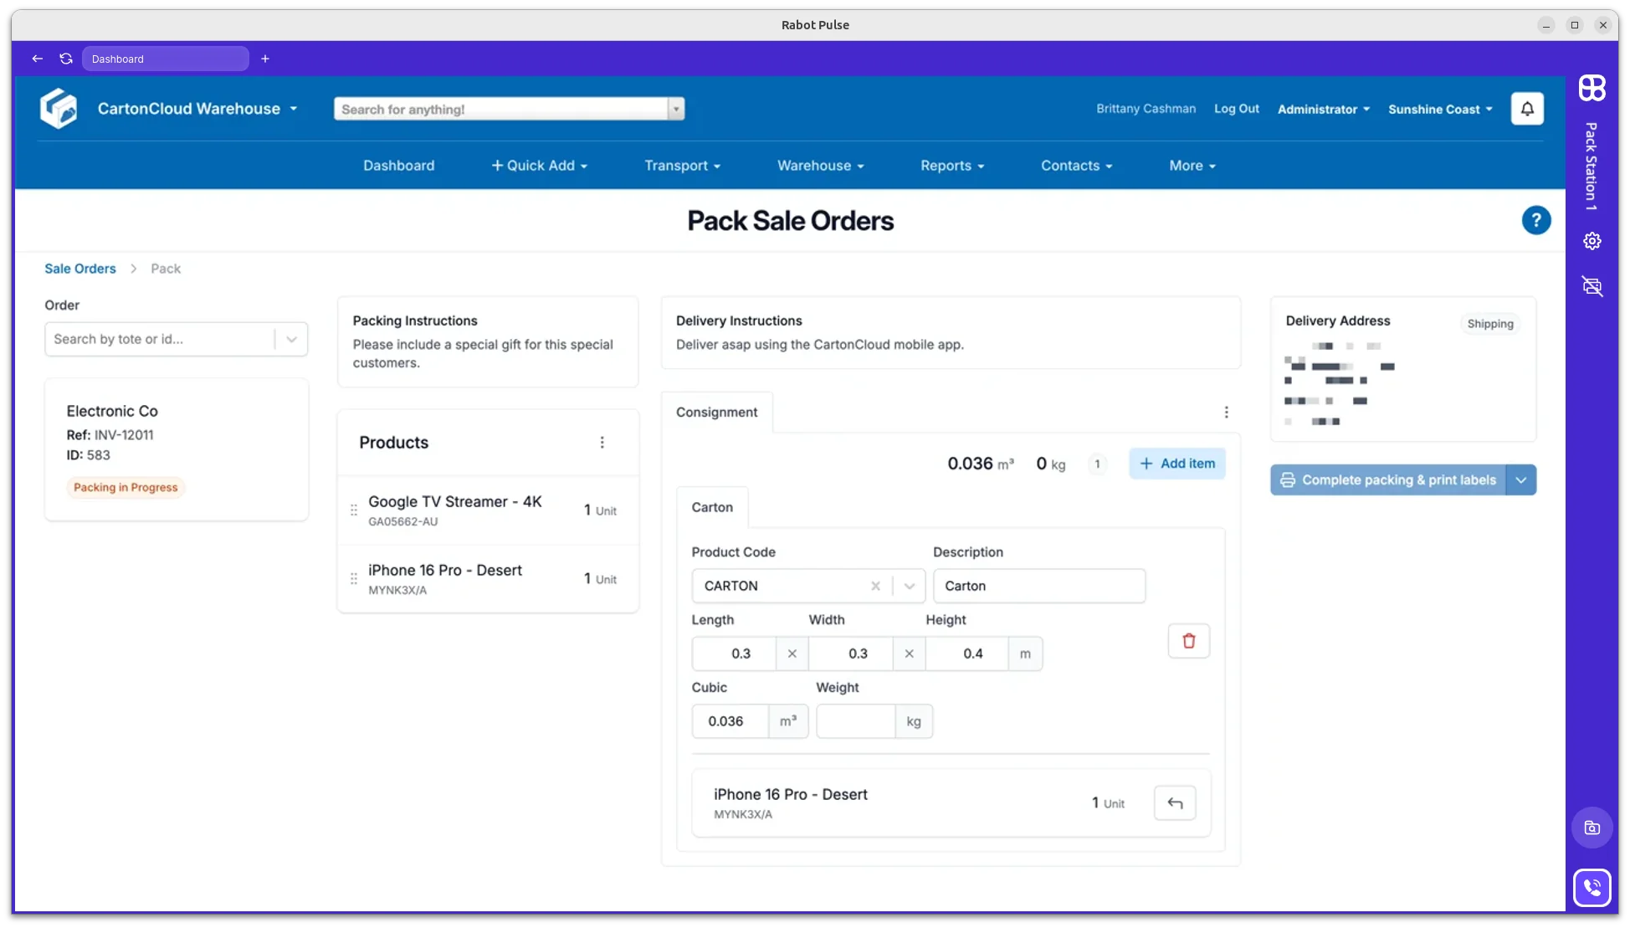Switch to the Carton tab
Viewport: 1630px width, 928px height.
coord(712,506)
